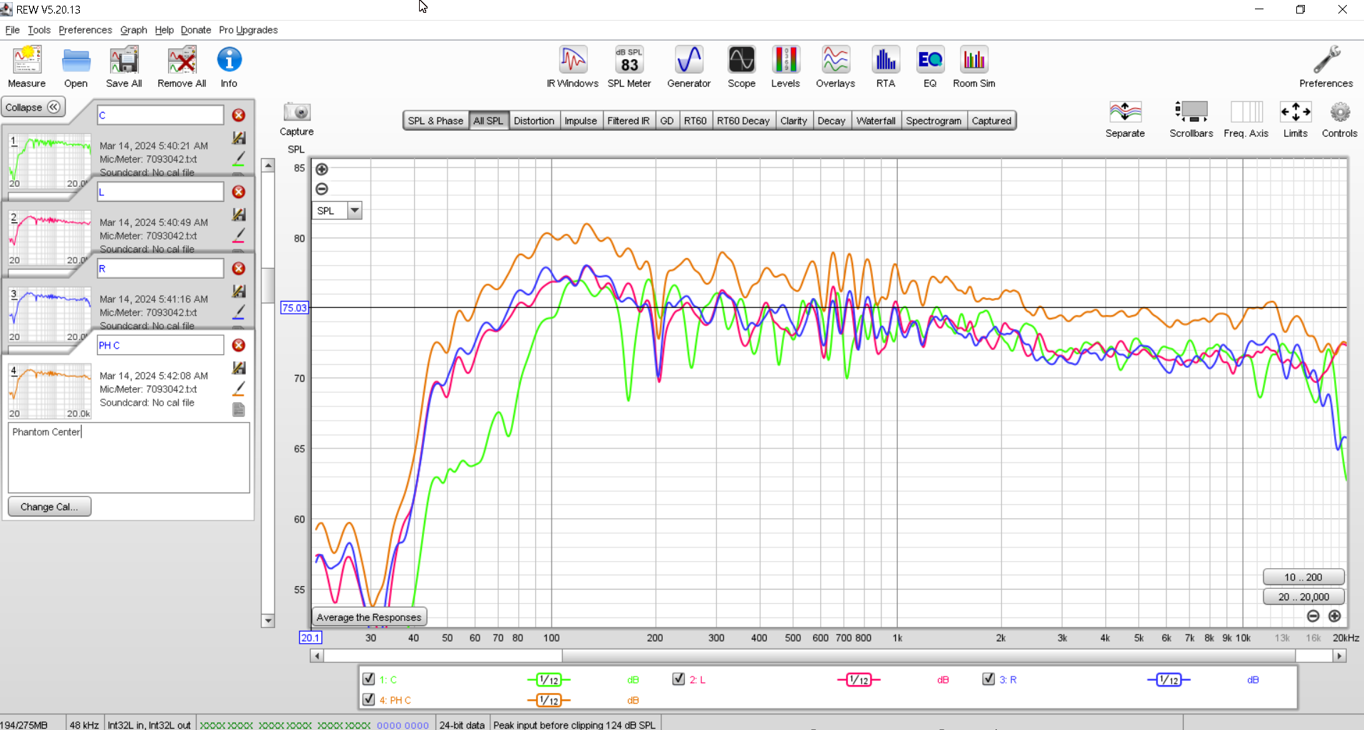Switch to the Spectrogram tab
Viewport: 1364px width, 730px height.
click(x=934, y=120)
